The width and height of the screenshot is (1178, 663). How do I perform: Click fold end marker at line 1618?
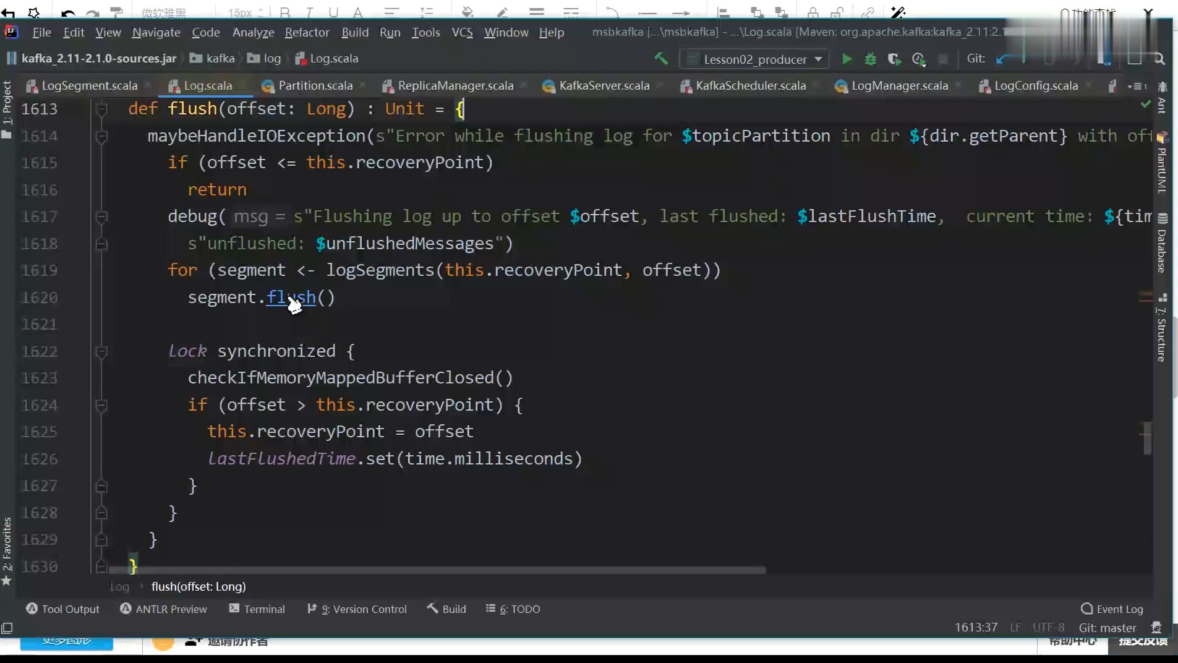click(101, 244)
